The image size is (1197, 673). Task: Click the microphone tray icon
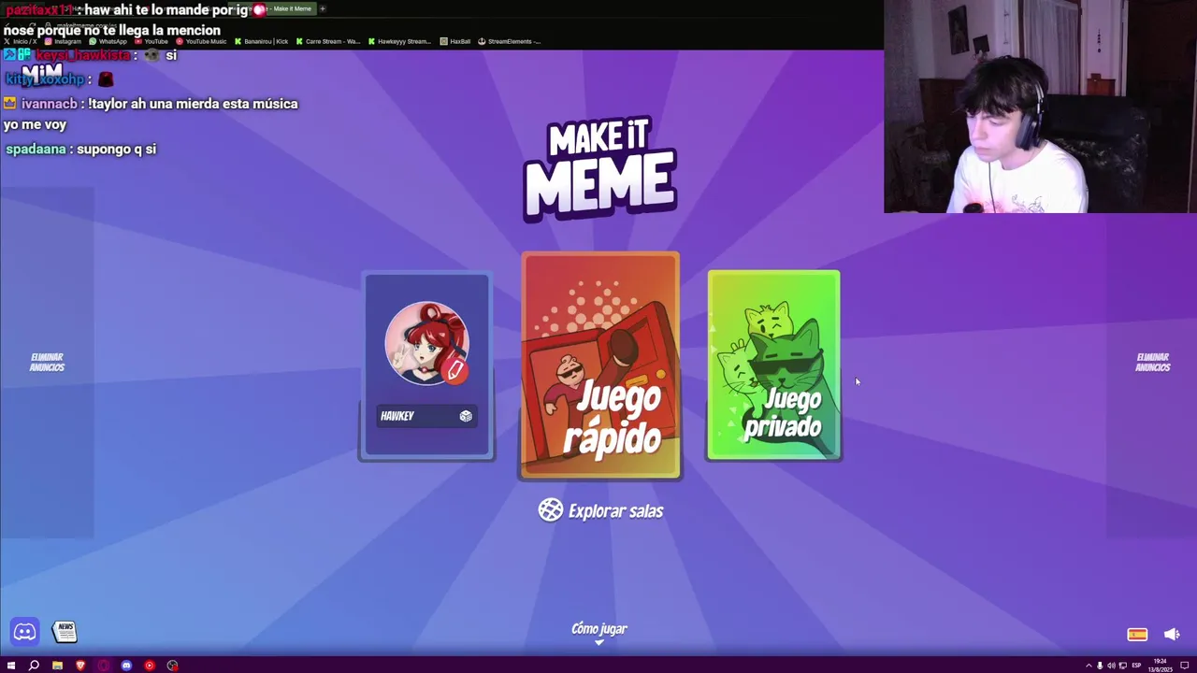coord(1100,666)
